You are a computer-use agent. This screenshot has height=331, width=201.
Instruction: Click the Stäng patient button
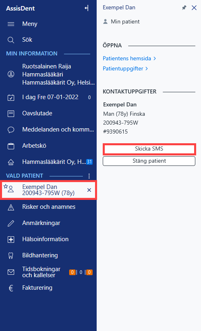149,161
